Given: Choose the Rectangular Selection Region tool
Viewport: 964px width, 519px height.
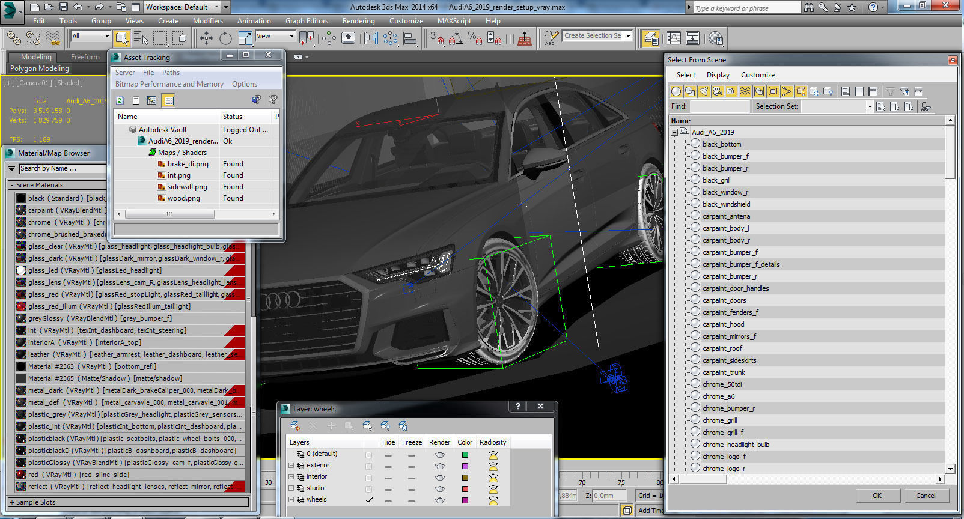Looking at the screenshot, I should point(160,38).
